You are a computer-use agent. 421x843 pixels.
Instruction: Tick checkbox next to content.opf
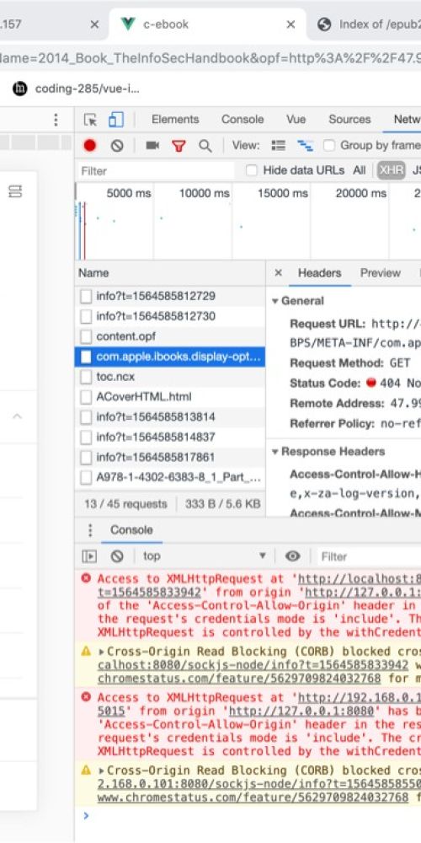[86, 336]
